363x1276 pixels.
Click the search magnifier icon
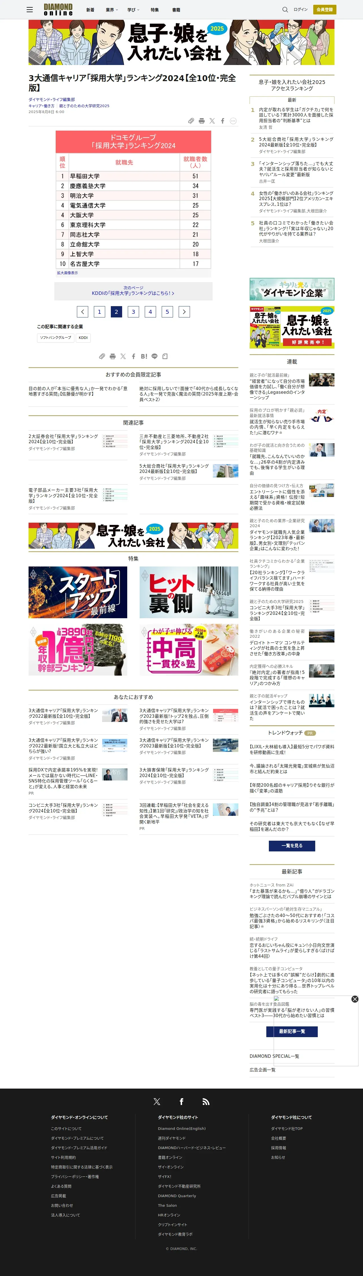coord(285,9)
